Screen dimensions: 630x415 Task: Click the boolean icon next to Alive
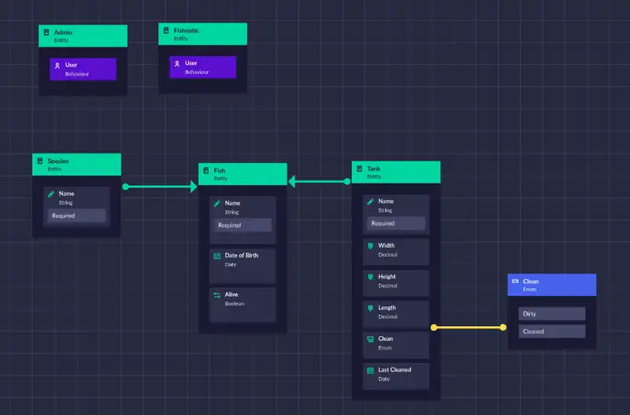click(217, 295)
